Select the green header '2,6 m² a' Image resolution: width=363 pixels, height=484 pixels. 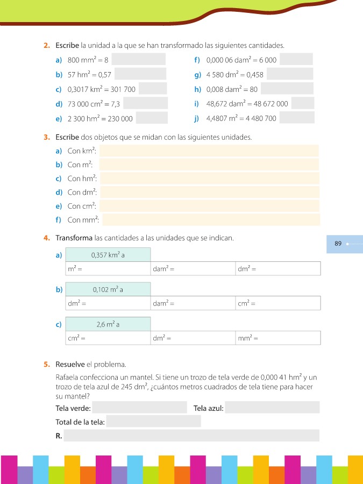(108, 324)
